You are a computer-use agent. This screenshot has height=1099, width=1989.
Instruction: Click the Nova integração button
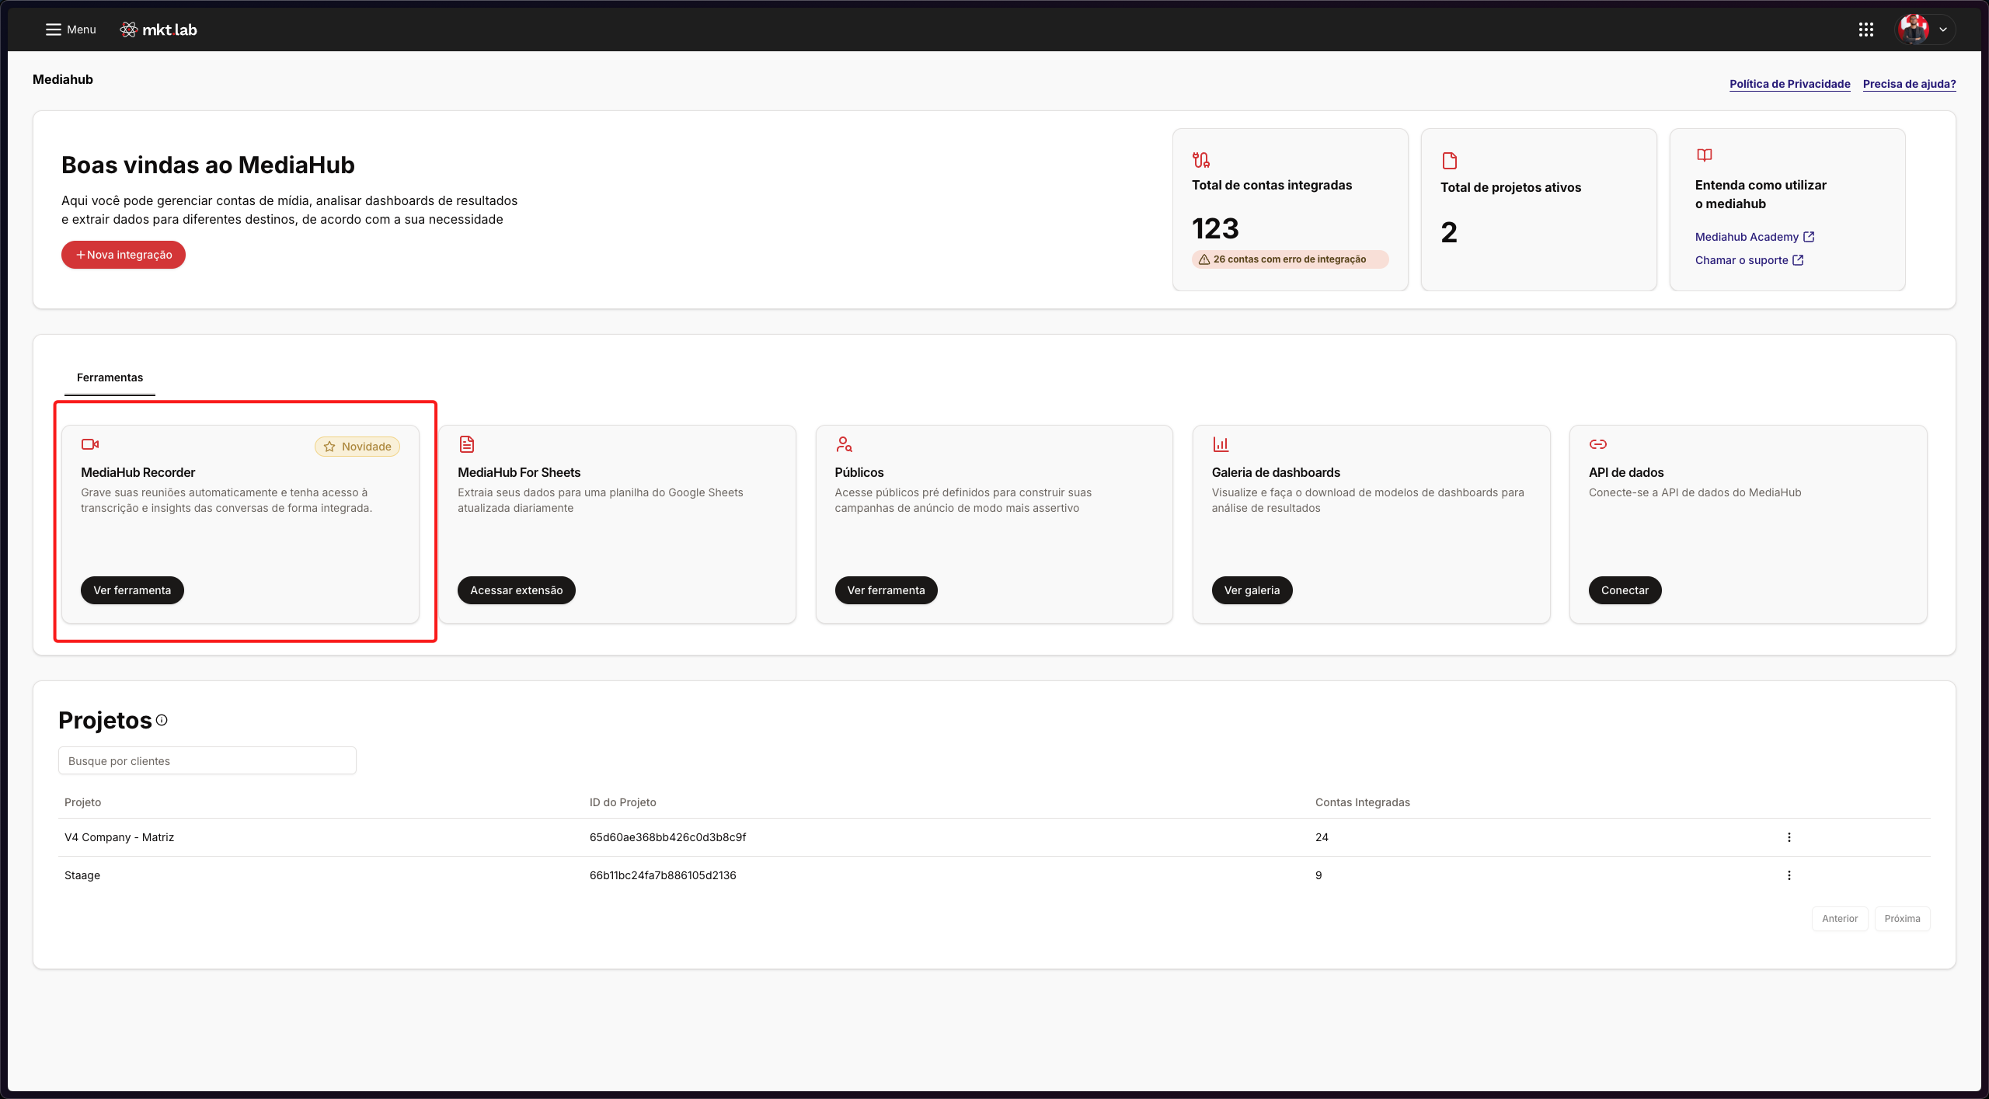(x=124, y=255)
